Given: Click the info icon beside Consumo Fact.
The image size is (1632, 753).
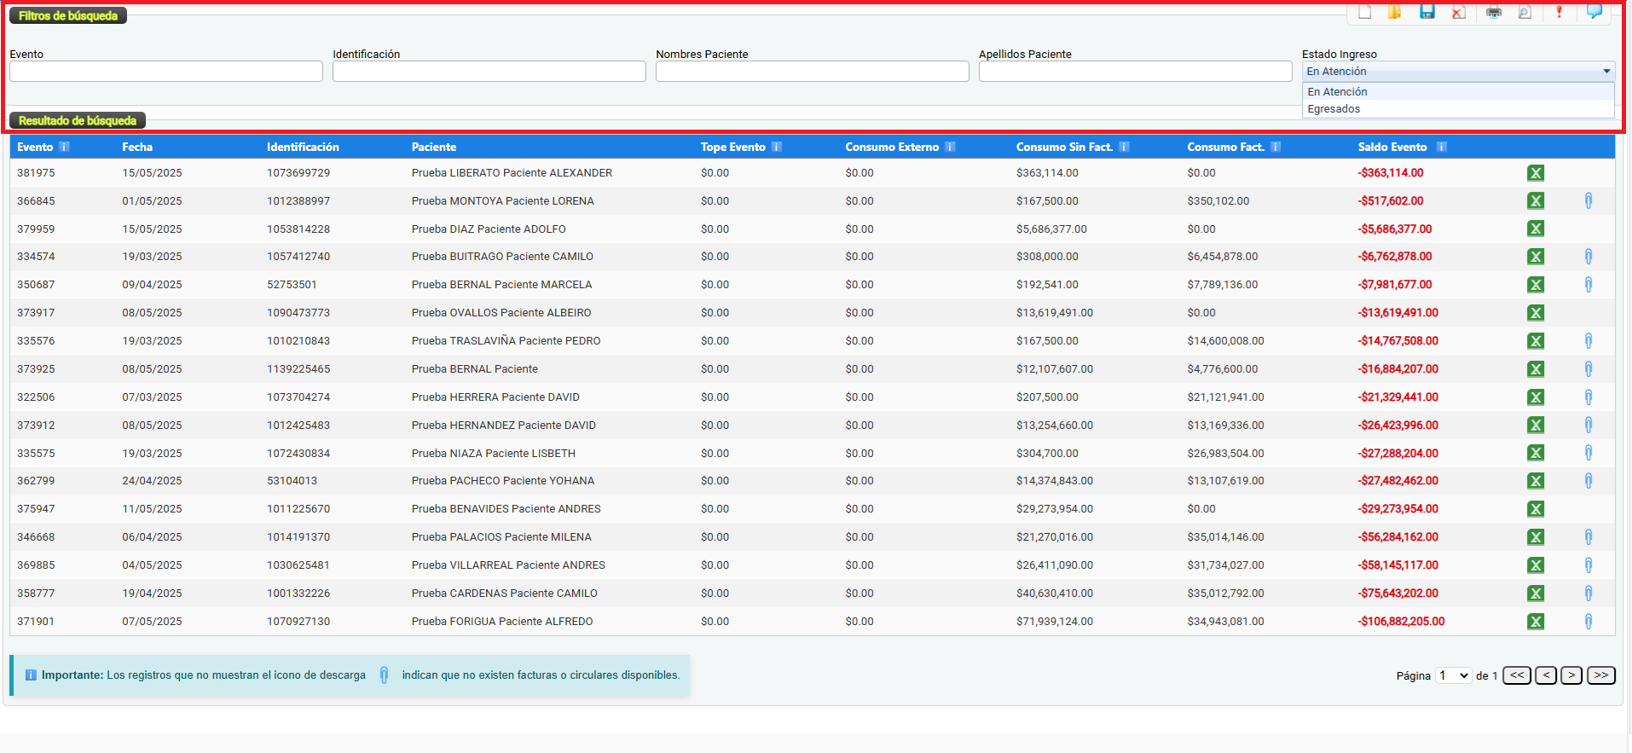Looking at the screenshot, I should tap(1276, 147).
